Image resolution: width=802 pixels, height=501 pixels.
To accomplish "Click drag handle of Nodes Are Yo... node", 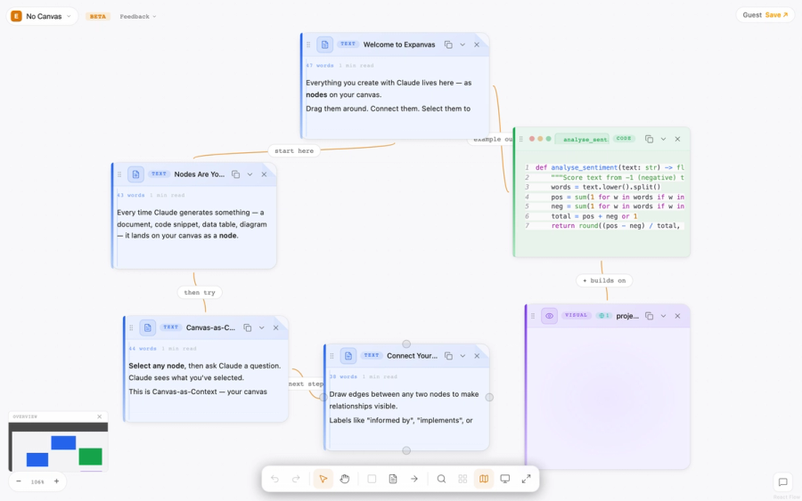I will pyautogui.click(x=119, y=174).
